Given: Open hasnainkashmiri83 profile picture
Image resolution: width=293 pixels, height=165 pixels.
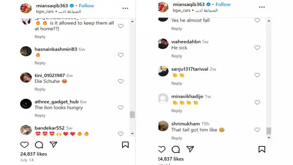Looking at the screenshot, I should (x=26, y=51).
